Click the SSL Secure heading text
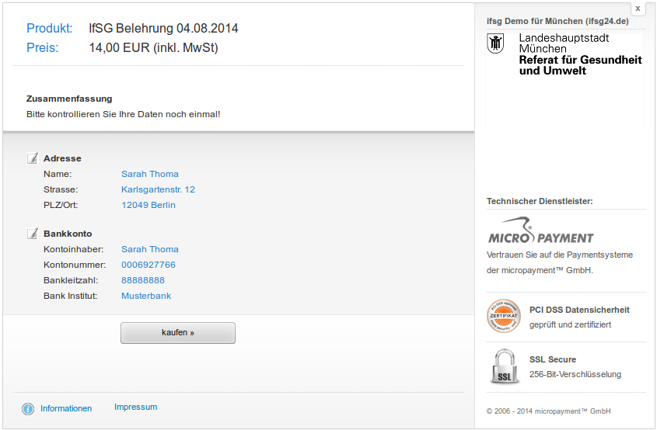657x430 pixels. 552,359
